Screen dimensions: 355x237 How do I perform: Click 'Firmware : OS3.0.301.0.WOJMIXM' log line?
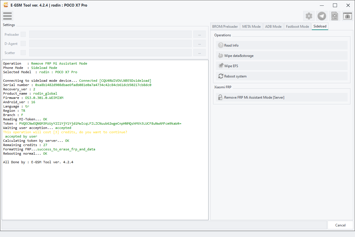[33, 98]
